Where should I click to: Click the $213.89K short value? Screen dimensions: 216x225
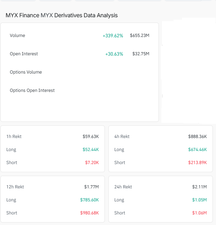coord(197,163)
